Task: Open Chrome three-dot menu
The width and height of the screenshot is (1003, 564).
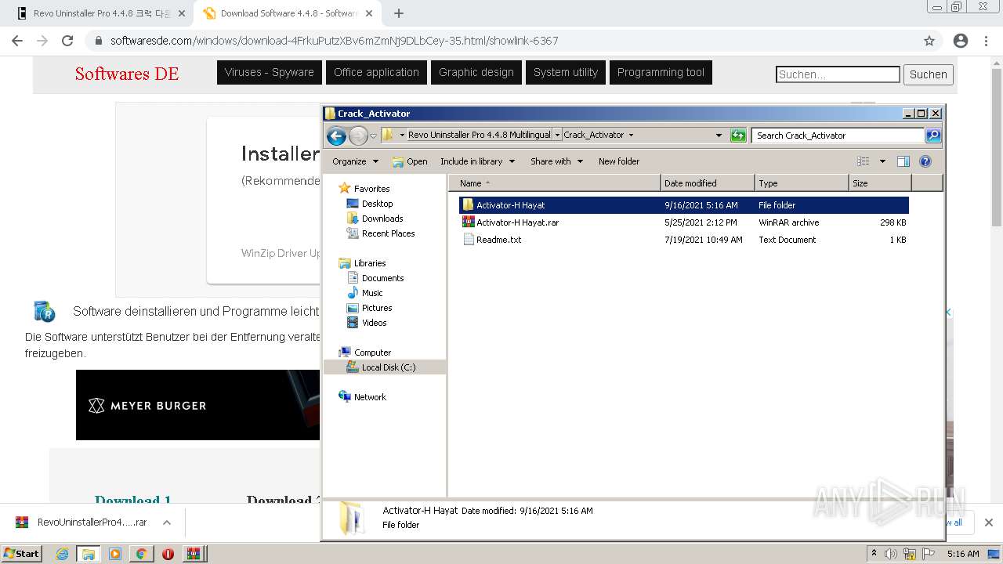Action: tap(986, 41)
